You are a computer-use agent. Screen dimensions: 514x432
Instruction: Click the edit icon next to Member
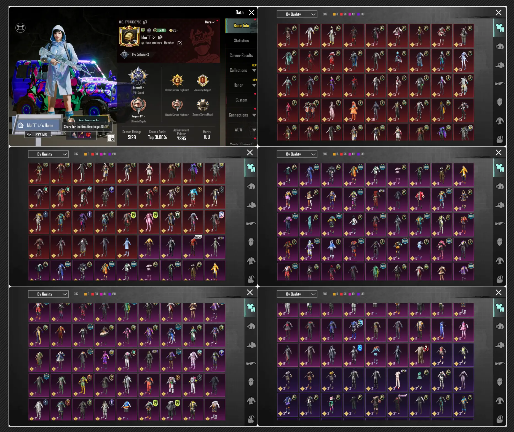tap(180, 43)
